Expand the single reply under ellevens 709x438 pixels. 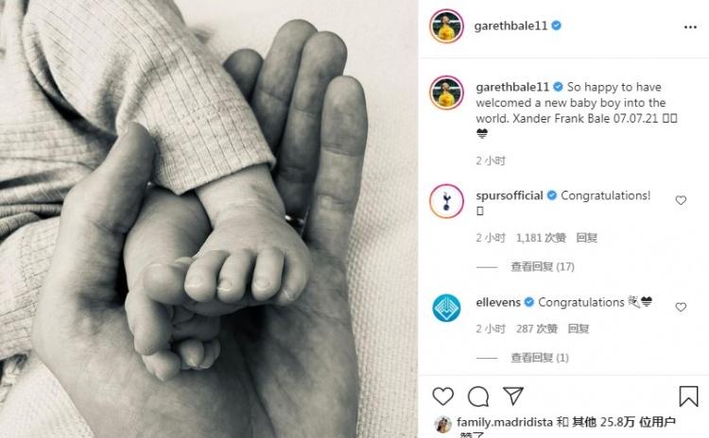pyautogui.click(x=540, y=358)
